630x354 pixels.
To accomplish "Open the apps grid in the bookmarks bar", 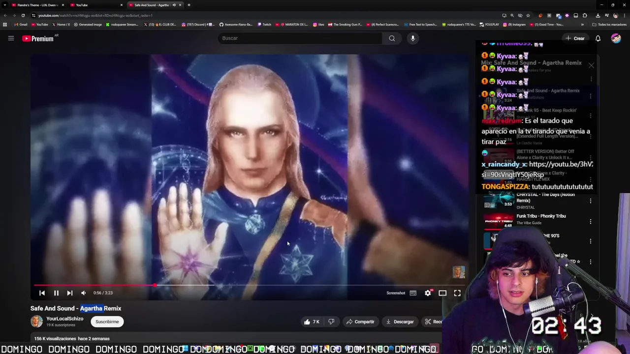I will (5, 25).
